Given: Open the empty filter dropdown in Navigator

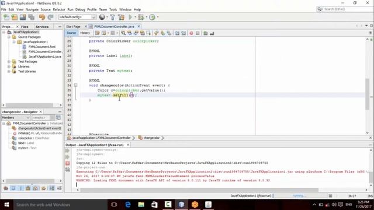Looking at the screenshot, I should click(43, 118).
